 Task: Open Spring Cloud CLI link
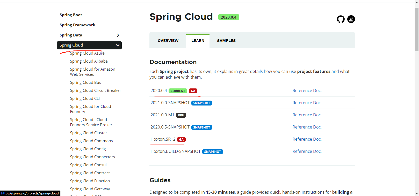coord(85,99)
